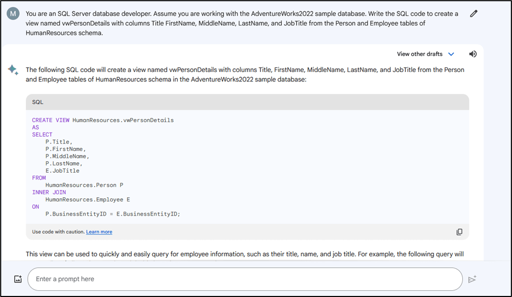
Task: Click the user's prompt text at the top
Action: (242, 23)
